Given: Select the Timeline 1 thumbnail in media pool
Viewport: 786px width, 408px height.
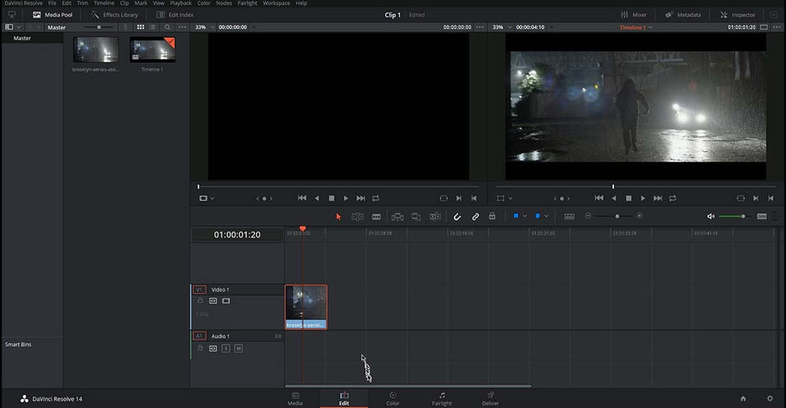Looking at the screenshot, I should [x=152, y=50].
